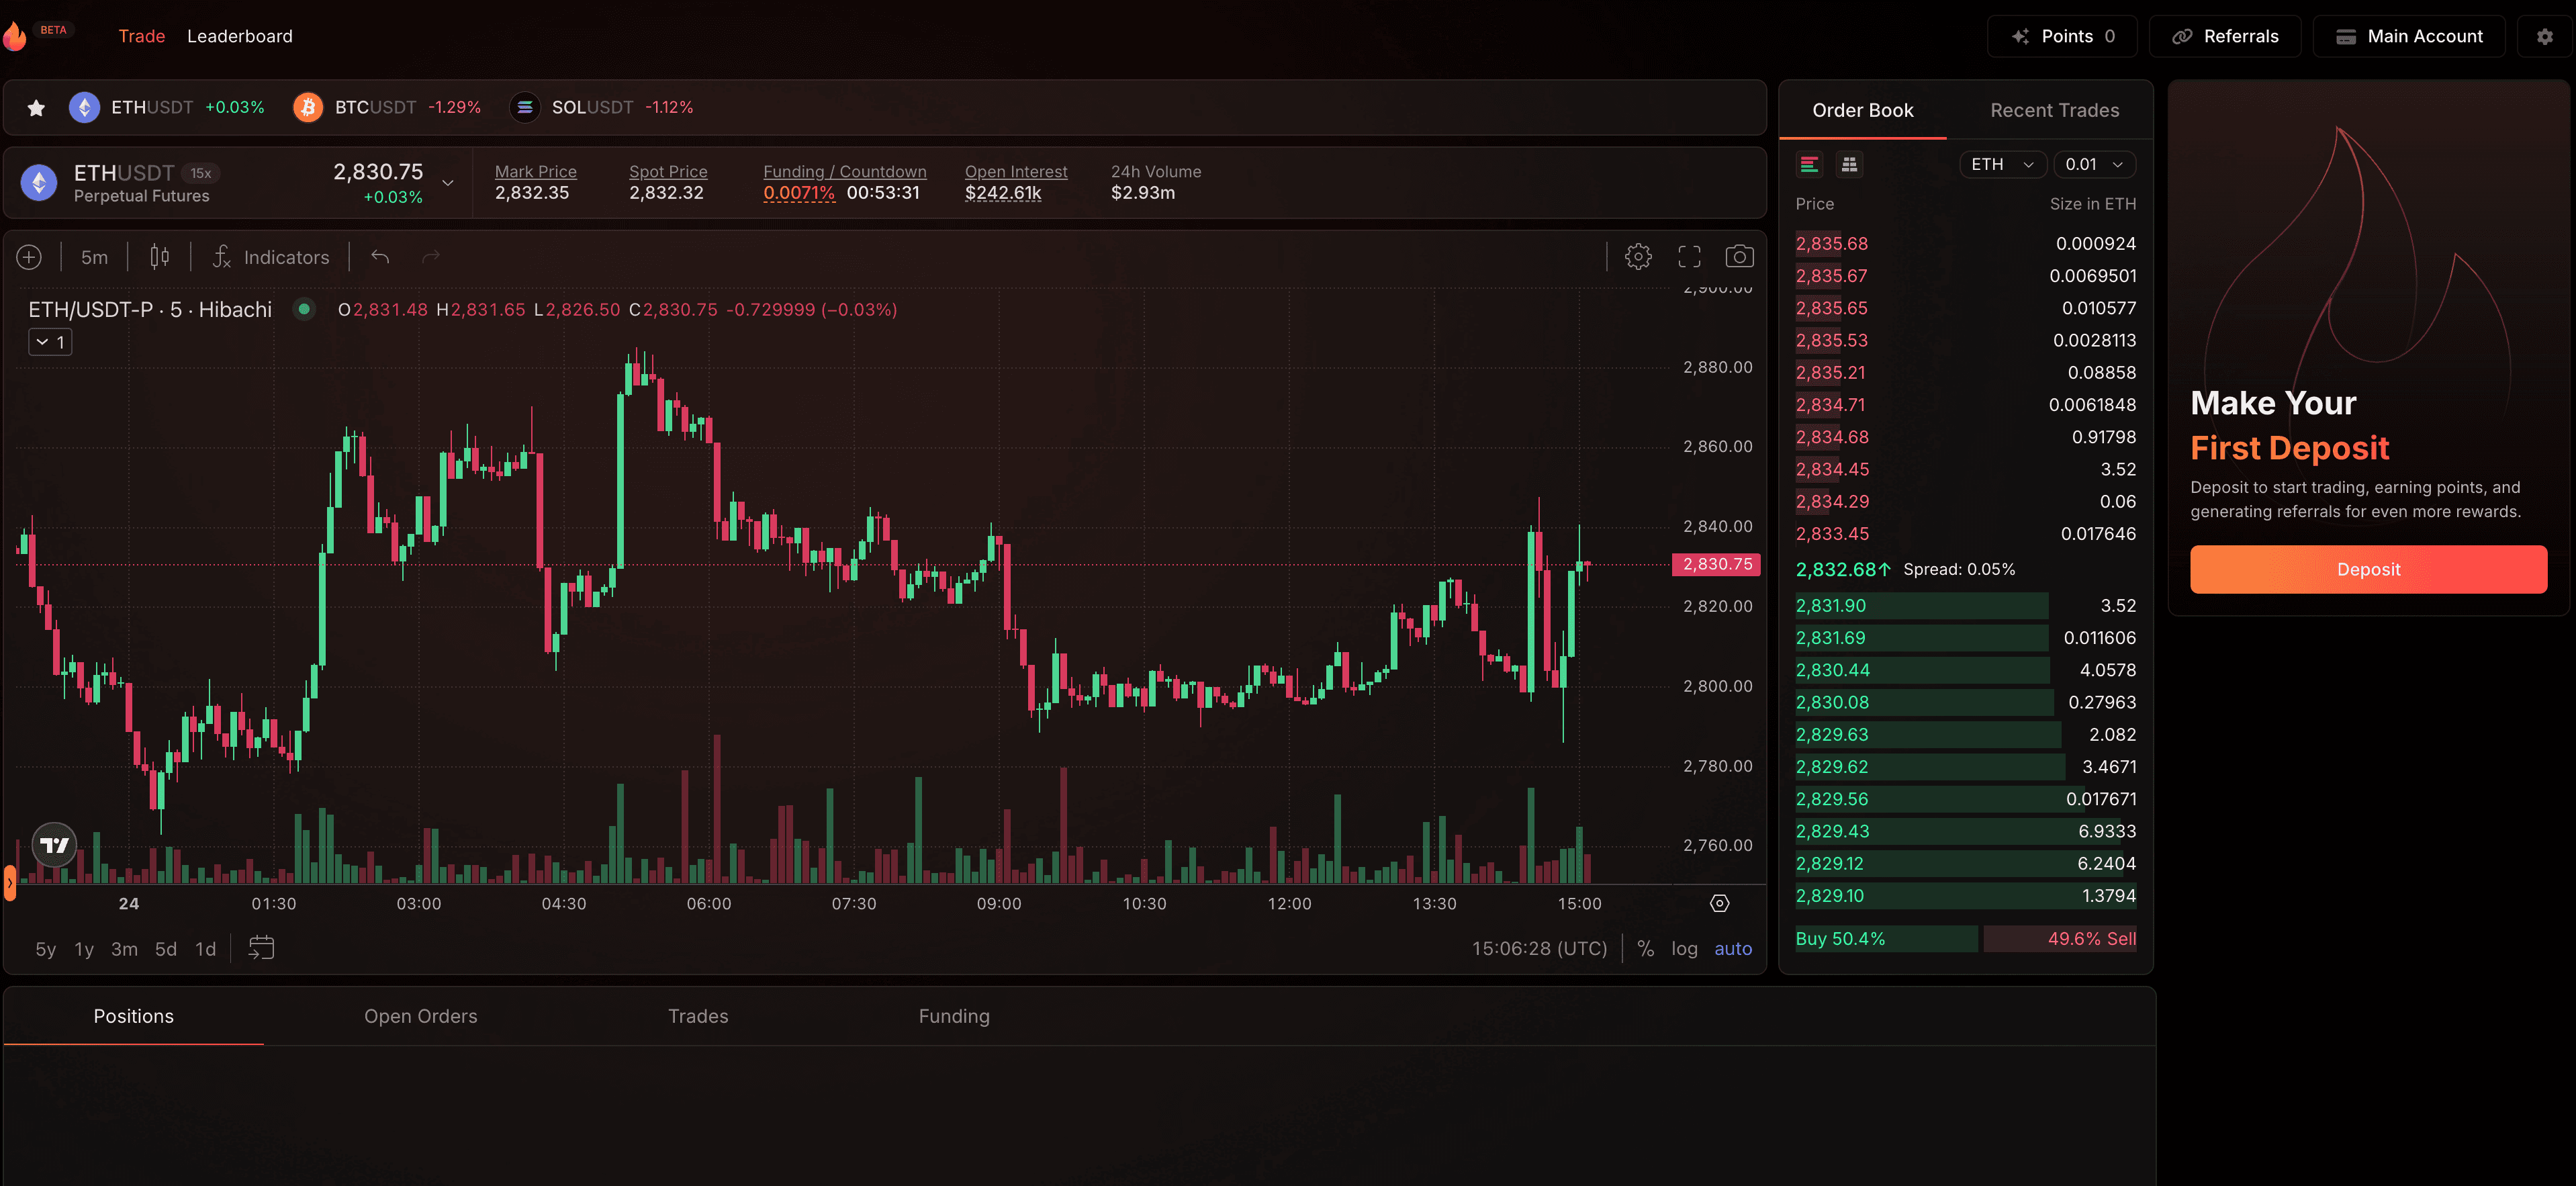Viewport: 2576px width, 1186px height.
Task: Switch to Recent Trades tab
Action: point(2054,110)
